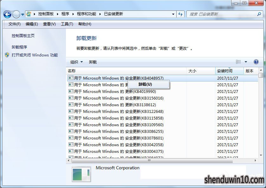Select the KB3115858 security update row

tap(163, 118)
